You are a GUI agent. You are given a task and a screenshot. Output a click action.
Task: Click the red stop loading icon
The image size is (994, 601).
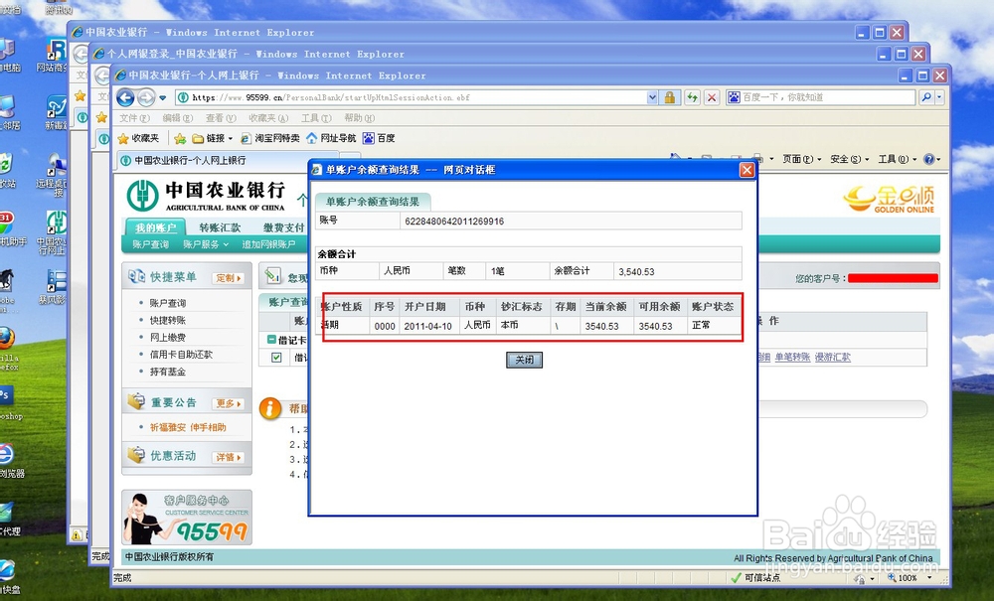point(712,97)
